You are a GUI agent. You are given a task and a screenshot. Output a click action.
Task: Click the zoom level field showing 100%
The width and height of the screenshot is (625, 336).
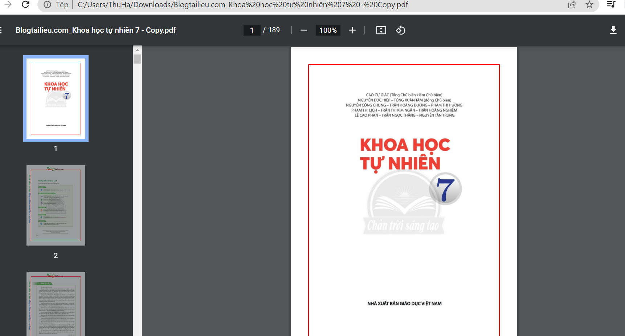(328, 30)
